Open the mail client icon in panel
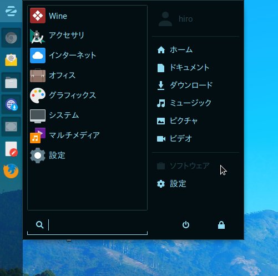This screenshot has width=278, height=276. (11, 60)
